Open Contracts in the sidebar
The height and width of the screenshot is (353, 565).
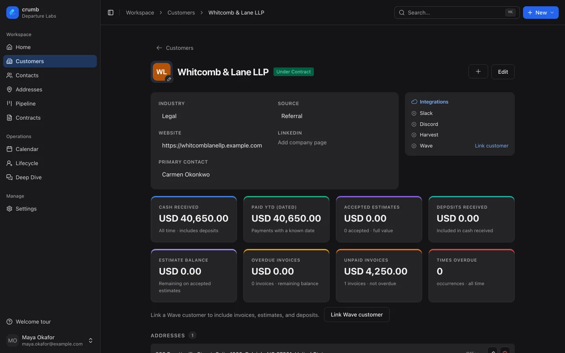(x=50, y=118)
